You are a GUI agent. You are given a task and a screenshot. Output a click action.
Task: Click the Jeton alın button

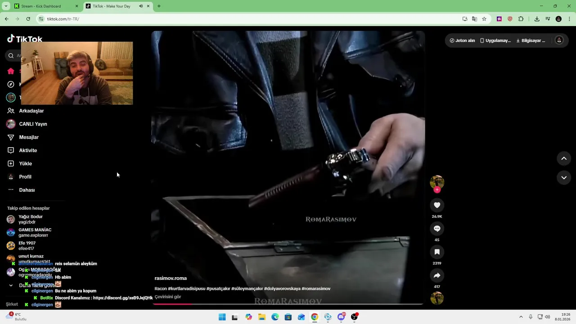click(462, 40)
